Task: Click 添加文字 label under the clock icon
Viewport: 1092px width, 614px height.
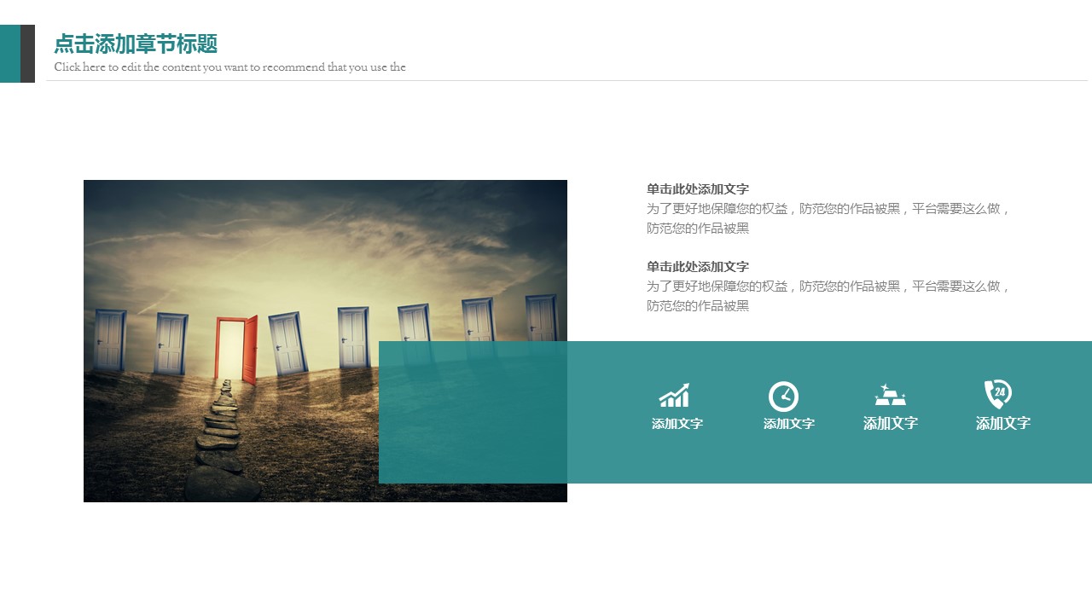Action: coord(788,424)
